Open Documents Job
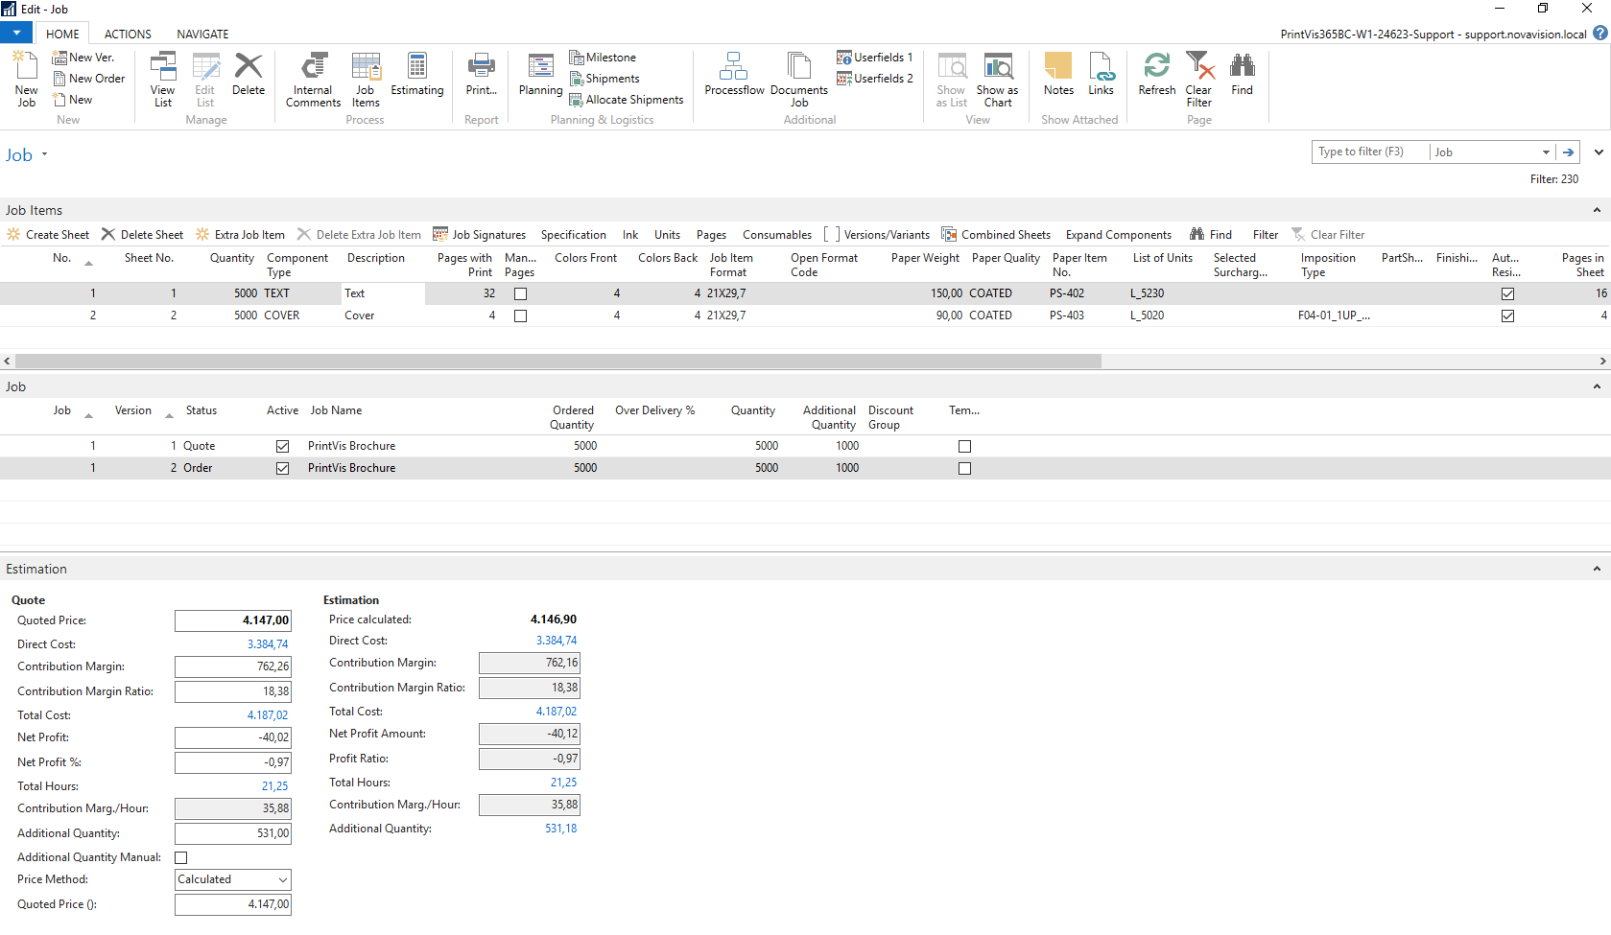Screen dimensions: 1611x935 (798, 80)
